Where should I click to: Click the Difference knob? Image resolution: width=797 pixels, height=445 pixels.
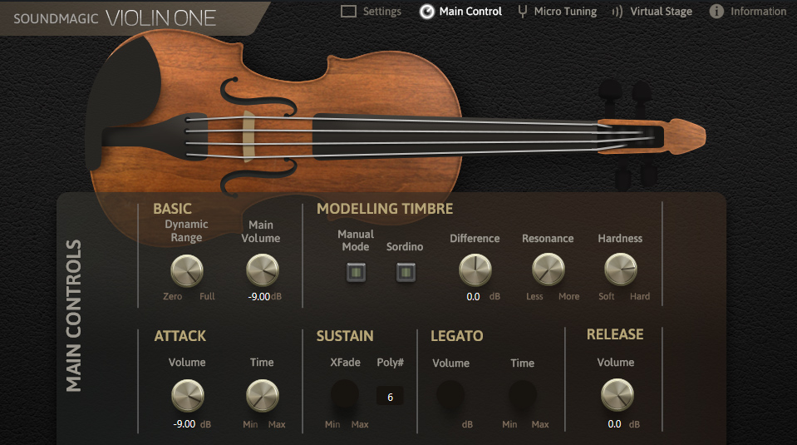point(475,269)
